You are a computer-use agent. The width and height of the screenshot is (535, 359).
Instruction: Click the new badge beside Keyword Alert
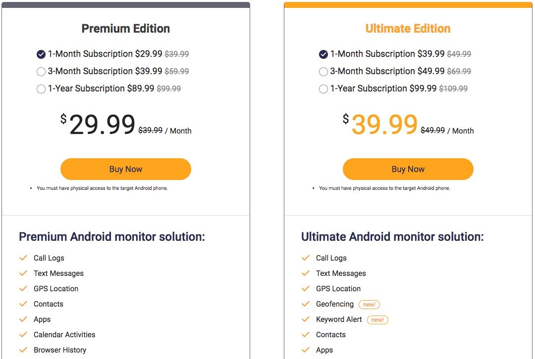[377, 320]
